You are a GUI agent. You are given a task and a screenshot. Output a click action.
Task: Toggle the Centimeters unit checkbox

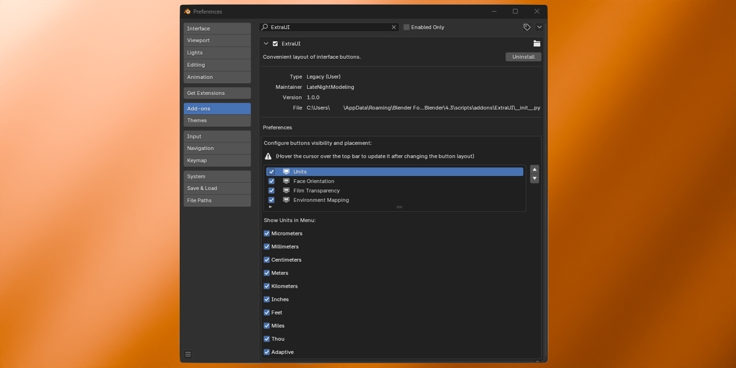click(x=267, y=260)
